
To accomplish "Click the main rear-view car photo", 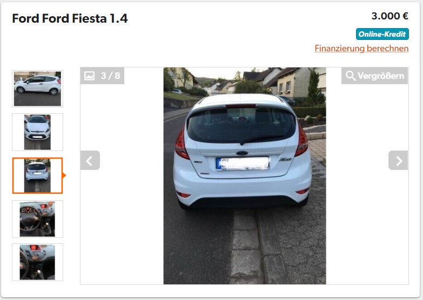I will (x=245, y=176).
